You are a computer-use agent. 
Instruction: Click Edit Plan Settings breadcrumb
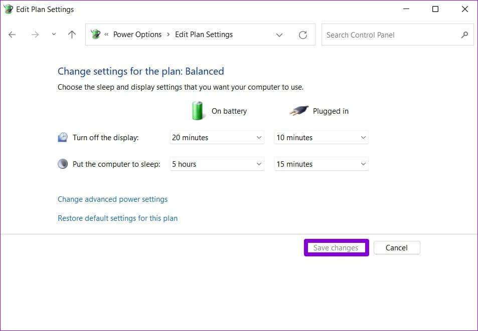(204, 35)
